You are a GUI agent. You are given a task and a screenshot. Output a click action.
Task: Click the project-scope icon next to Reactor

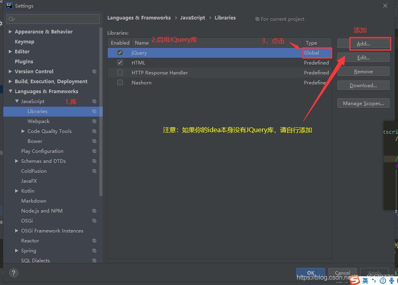94,241
